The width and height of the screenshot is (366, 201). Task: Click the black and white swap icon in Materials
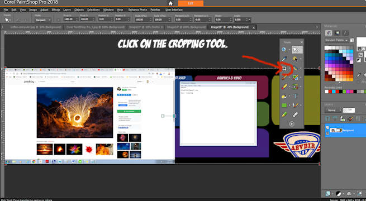[x=359, y=60]
